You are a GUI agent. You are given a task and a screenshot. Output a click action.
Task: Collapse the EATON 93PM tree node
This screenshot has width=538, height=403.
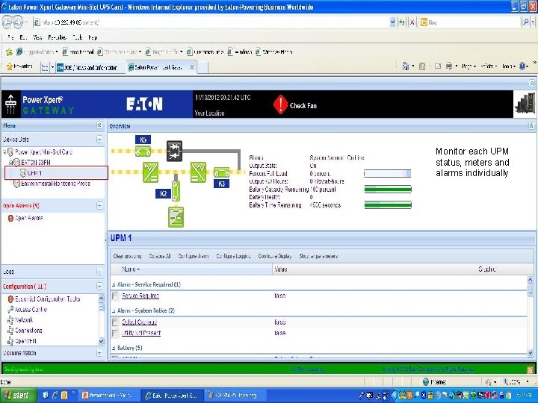tap(10, 163)
